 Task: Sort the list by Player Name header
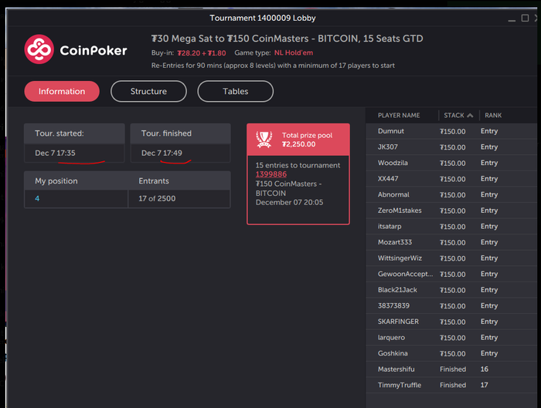(x=399, y=116)
